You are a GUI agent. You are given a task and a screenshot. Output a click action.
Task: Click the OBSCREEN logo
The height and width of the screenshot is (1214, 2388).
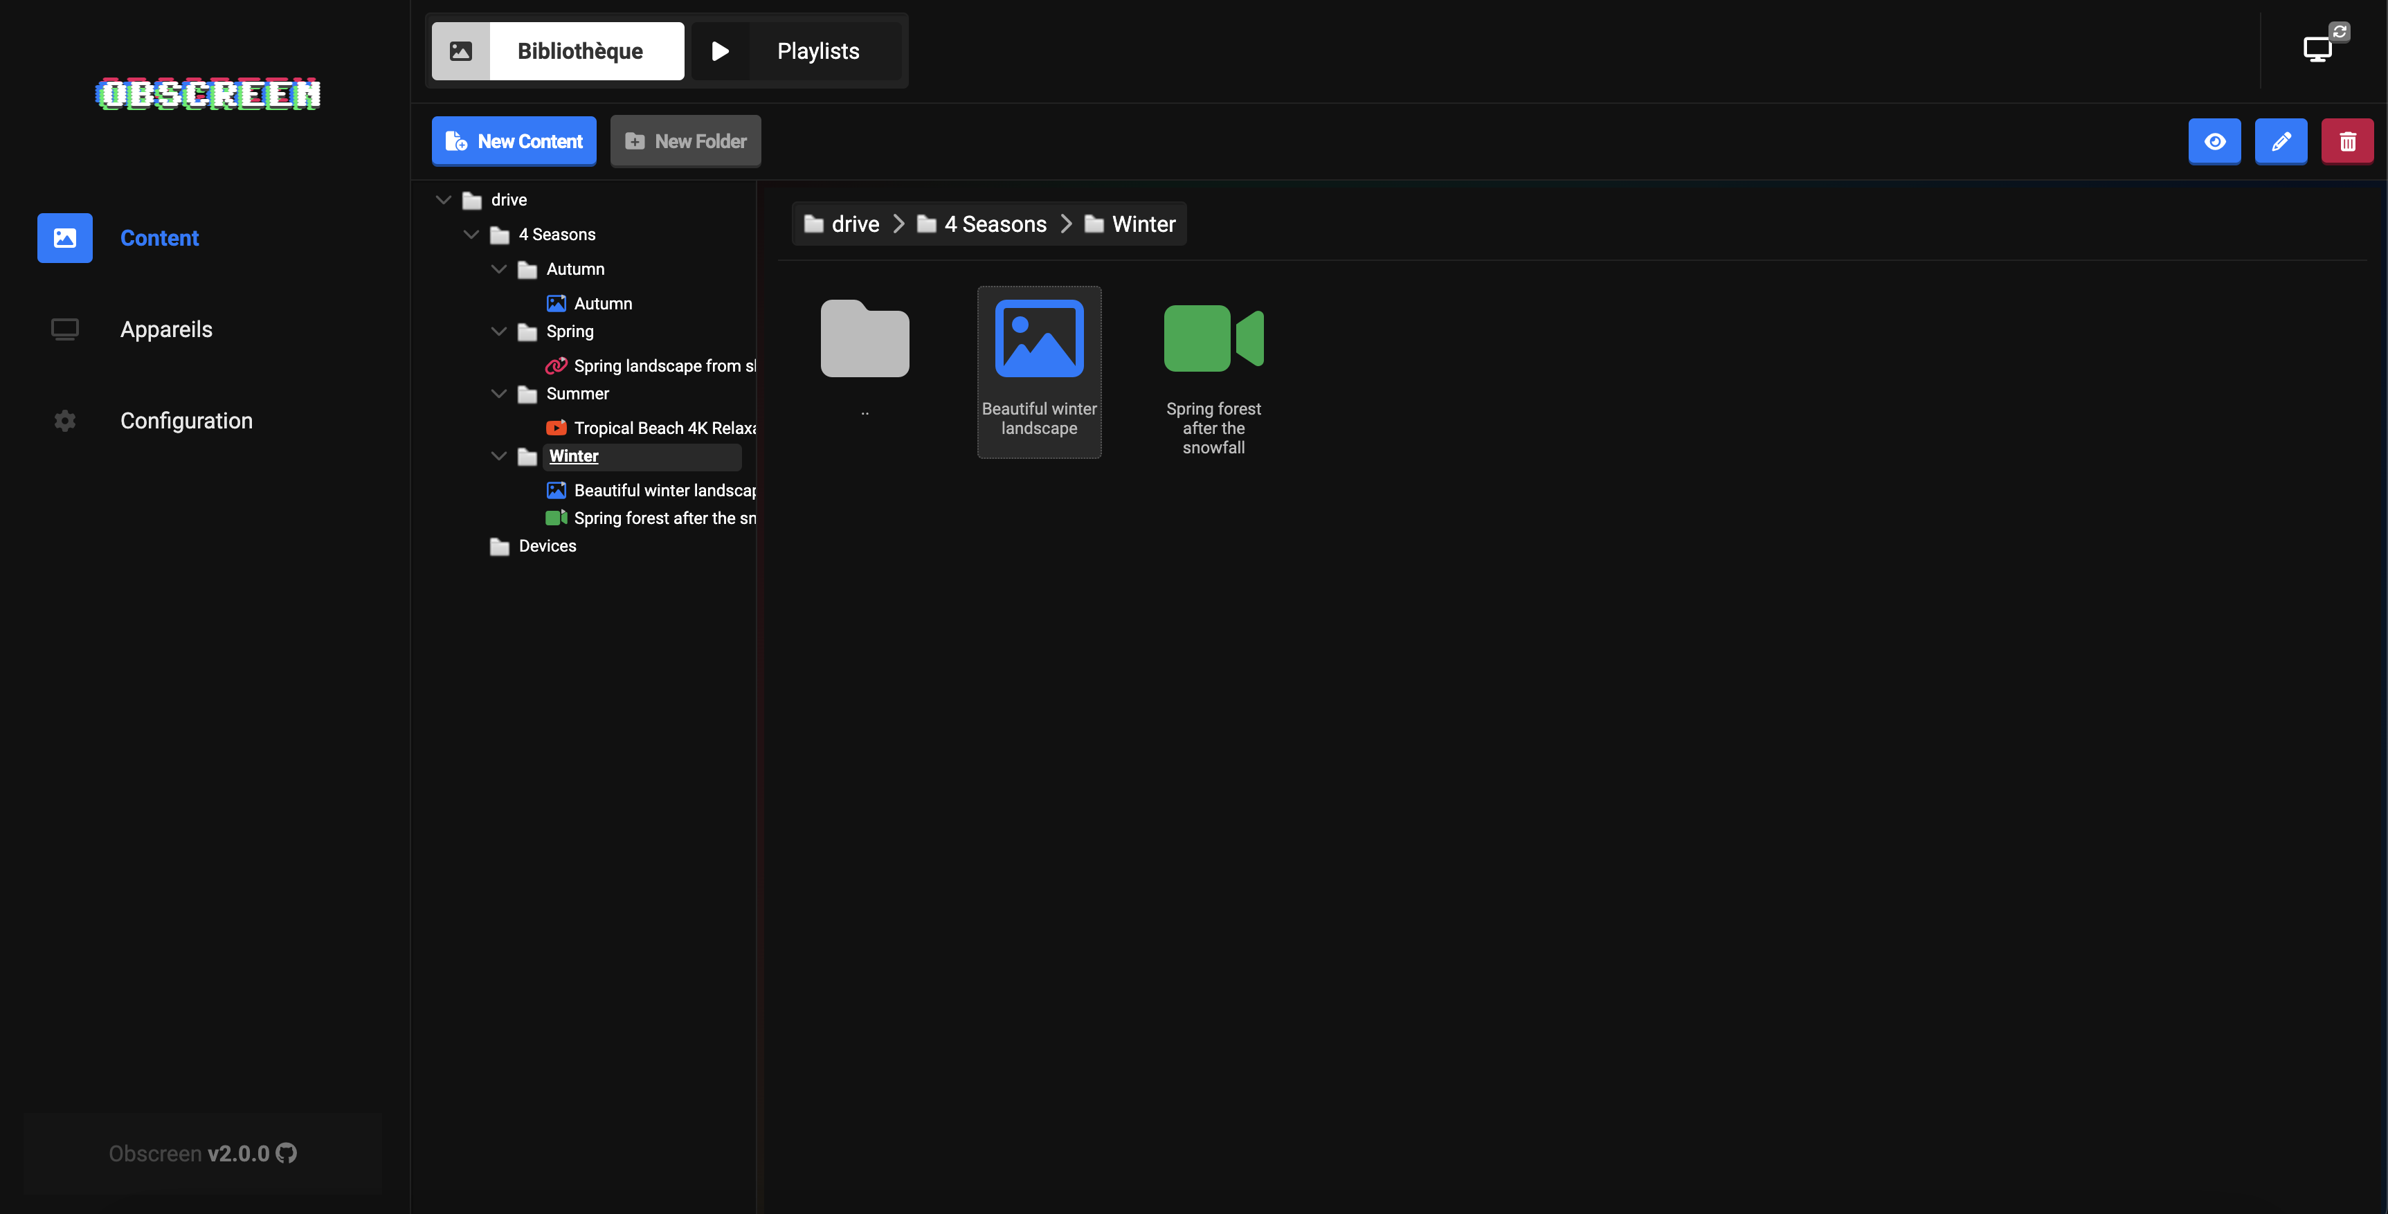208,93
